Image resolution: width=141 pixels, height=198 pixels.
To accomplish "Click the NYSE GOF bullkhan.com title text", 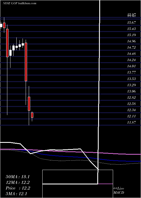I will point(19,3).
